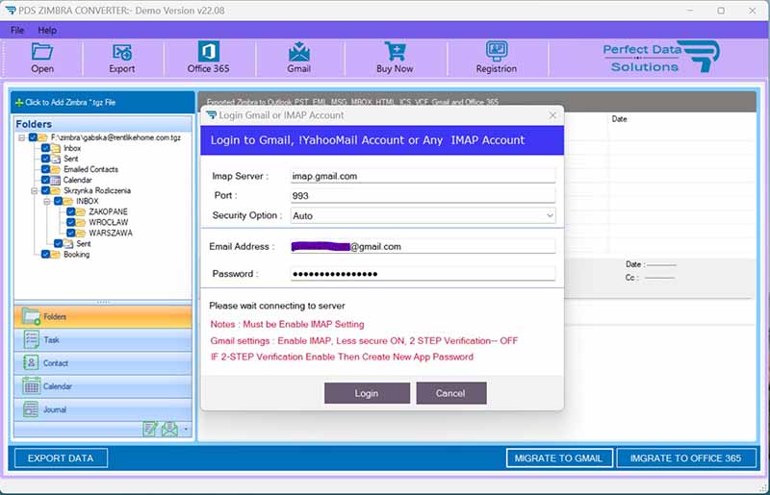Collapse the root tgz tree node

21,137
